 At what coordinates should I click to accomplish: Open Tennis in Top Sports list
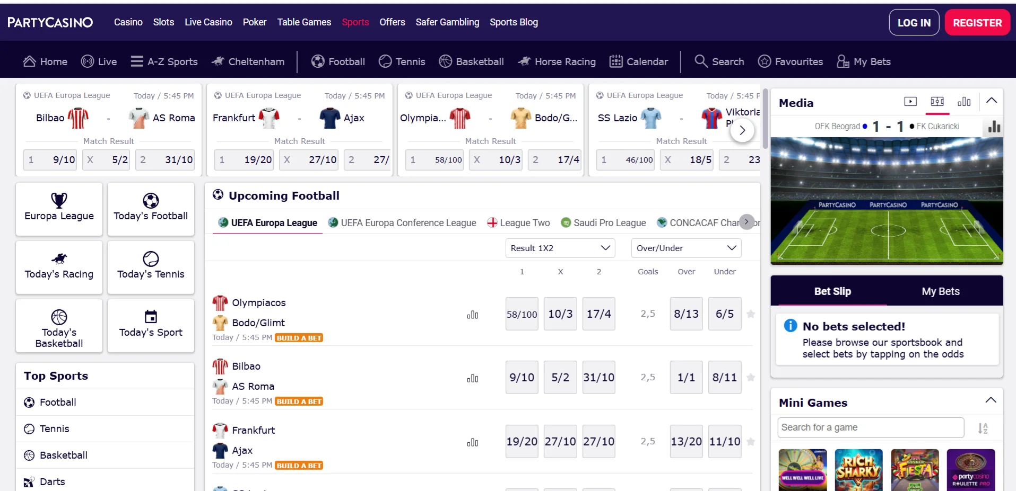point(105,428)
